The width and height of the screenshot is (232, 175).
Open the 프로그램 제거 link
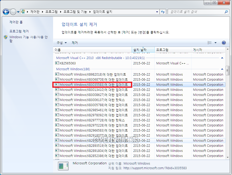[19, 31]
